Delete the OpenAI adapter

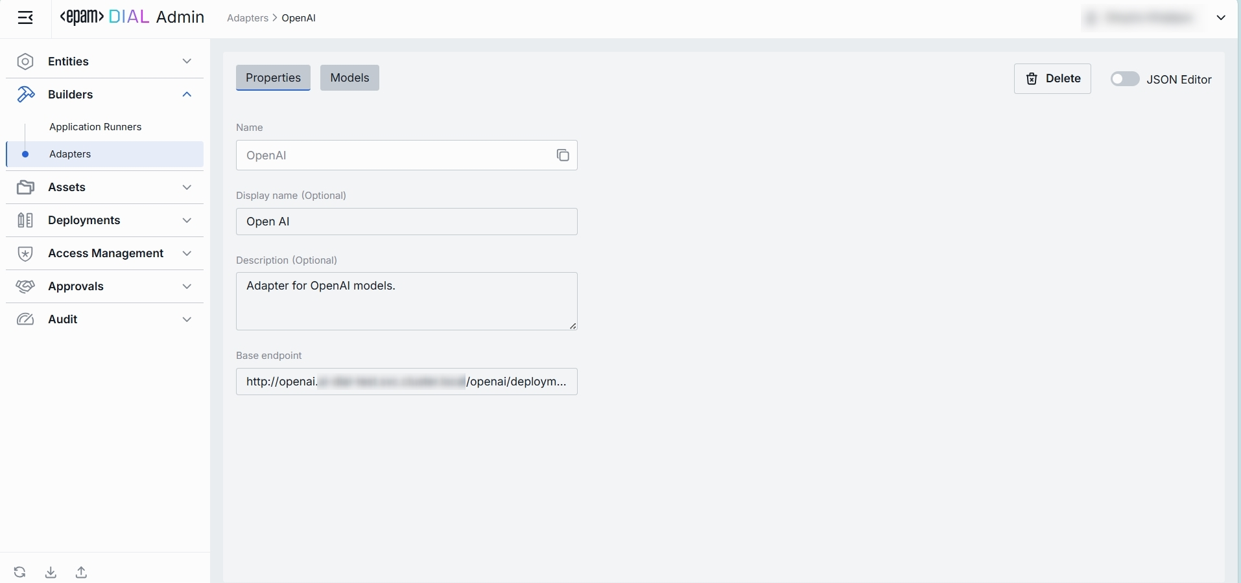[x=1052, y=78]
